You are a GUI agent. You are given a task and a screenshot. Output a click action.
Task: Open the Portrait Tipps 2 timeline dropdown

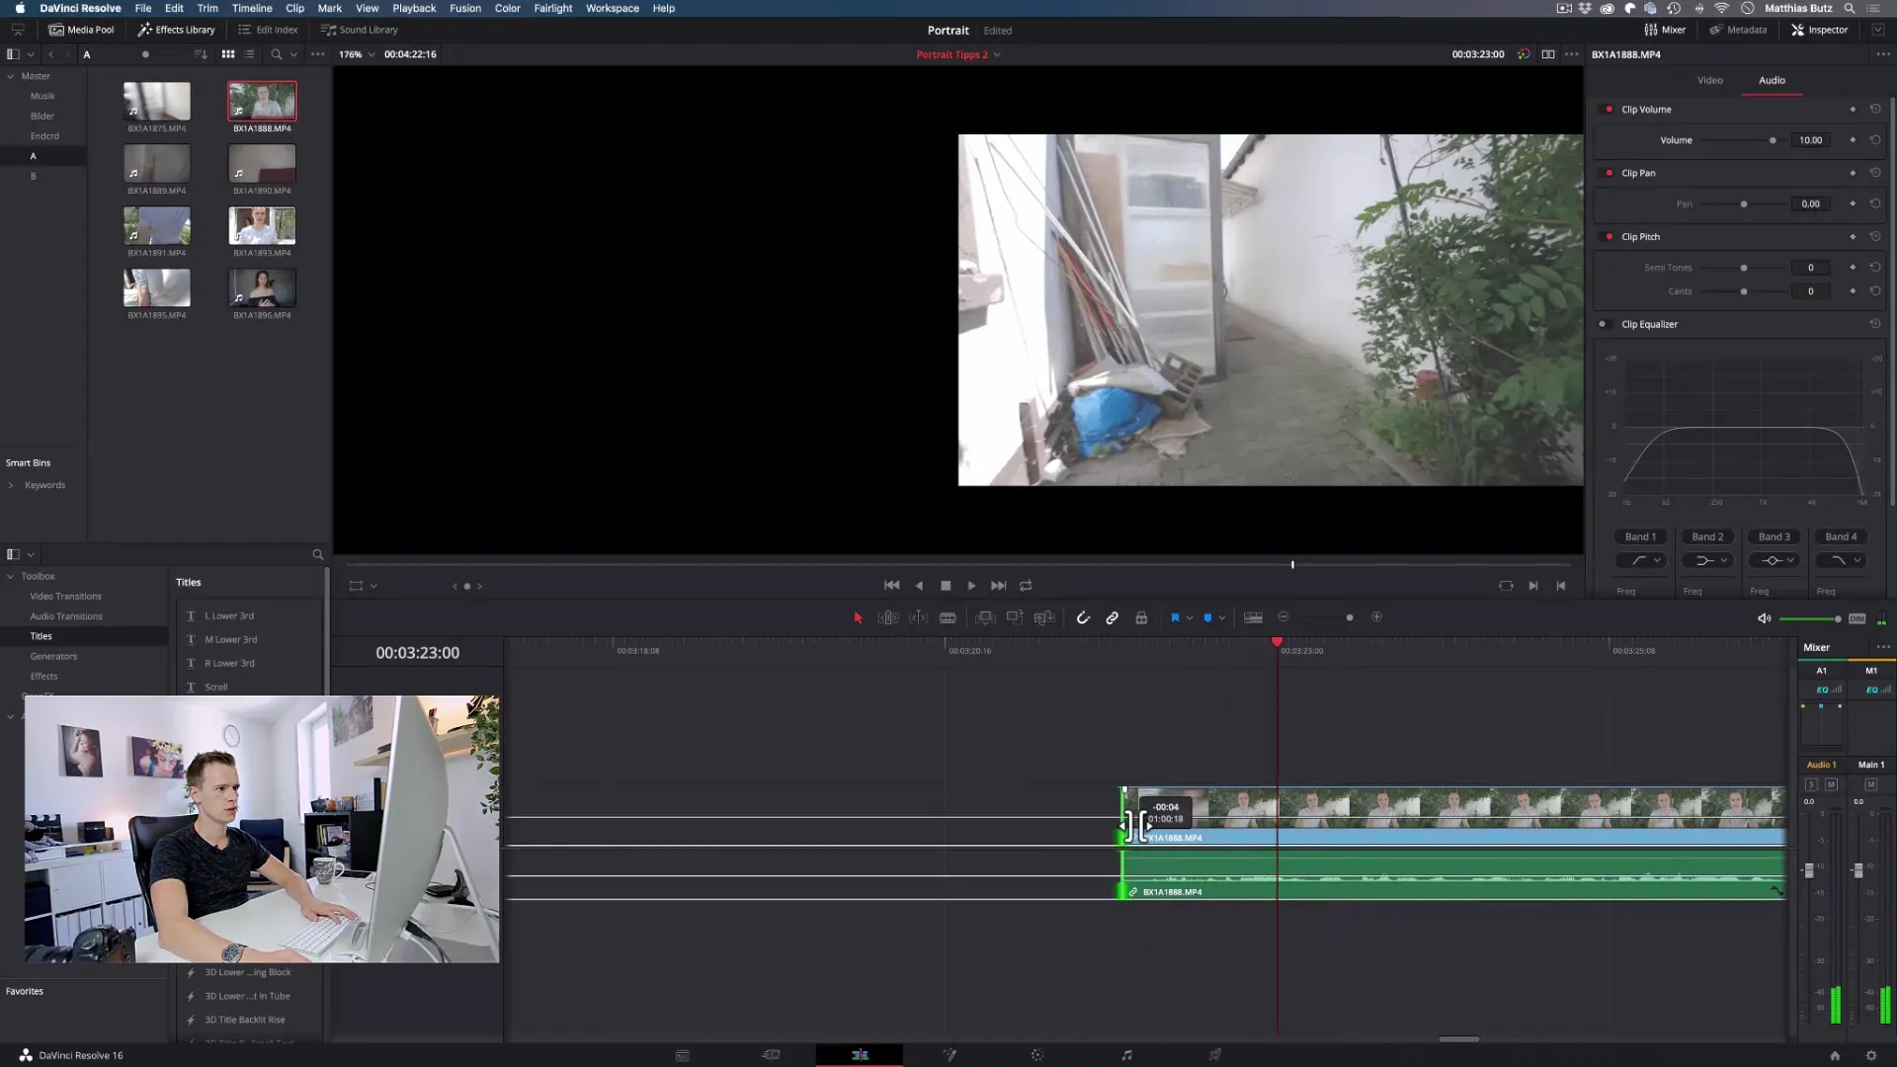pyautogui.click(x=958, y=54)
